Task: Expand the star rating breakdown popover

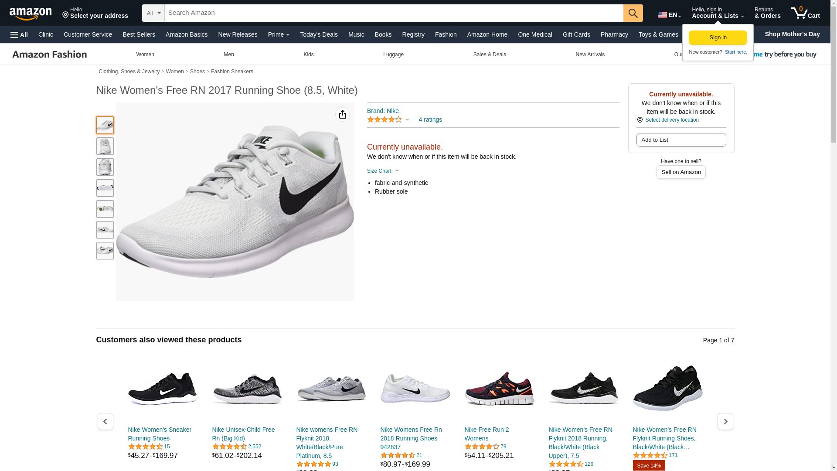Action: pos(388,119)
